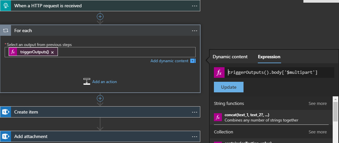This screenshot has height=143, width=339.
Task: Open the ellipsis menu on For each
Action: click(x=195, y=30)
